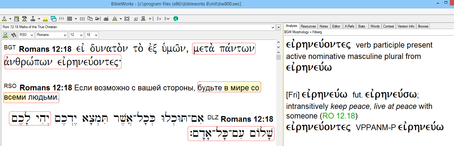Screen dimensions: 454x146
Task: Click the copy pages icon
Action: tap(90, 19)
